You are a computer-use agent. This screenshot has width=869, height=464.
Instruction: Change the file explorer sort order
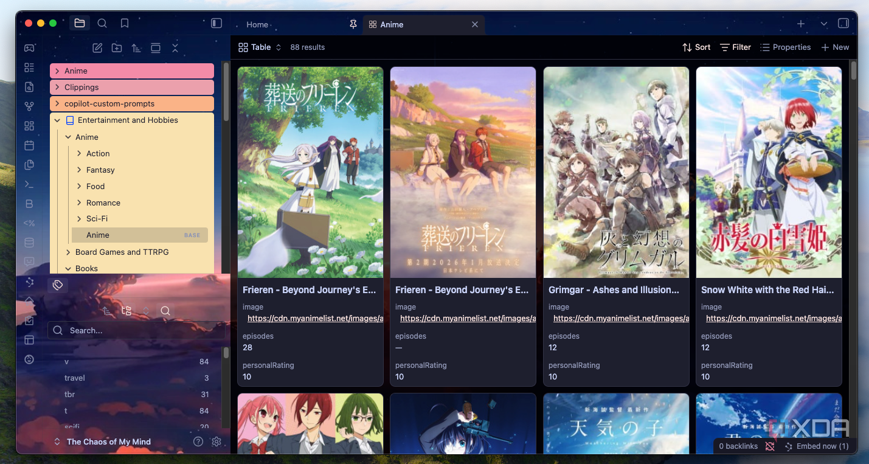pyautogui.click(x=136, y=48)
